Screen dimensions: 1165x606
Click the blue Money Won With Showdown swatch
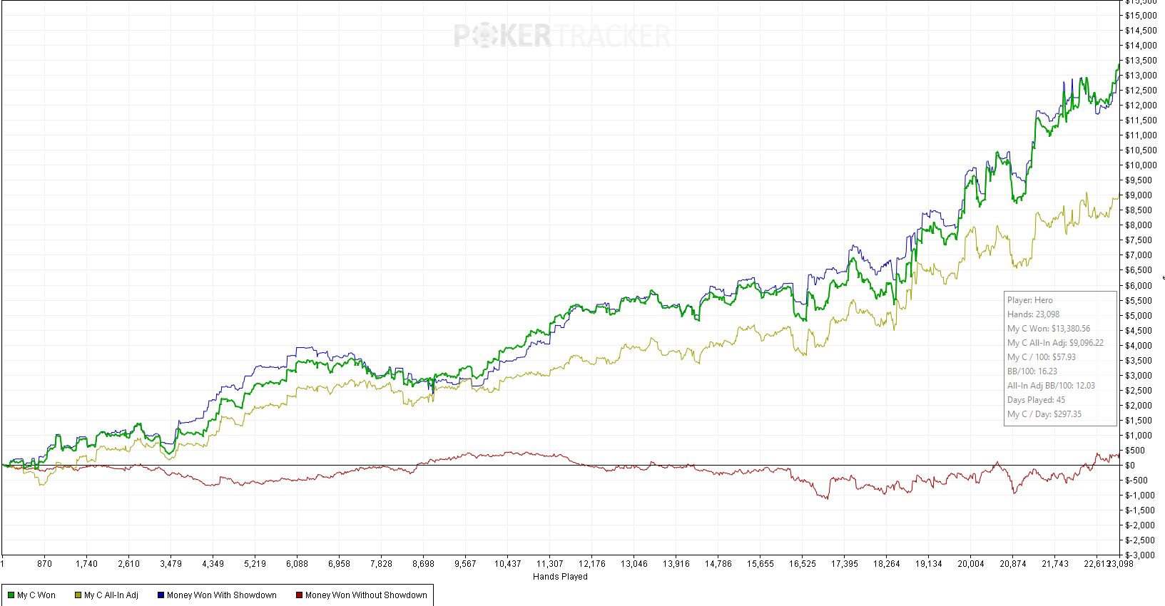point(161,595)
